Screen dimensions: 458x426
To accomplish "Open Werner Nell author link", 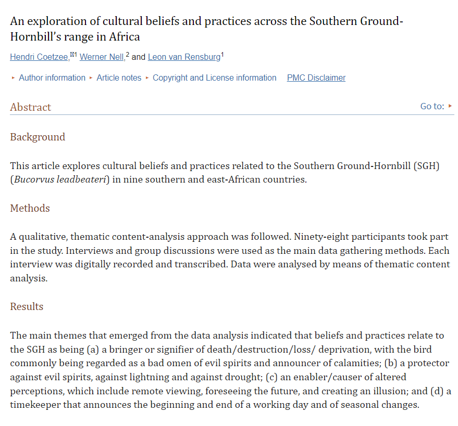I will click(102, 57).
